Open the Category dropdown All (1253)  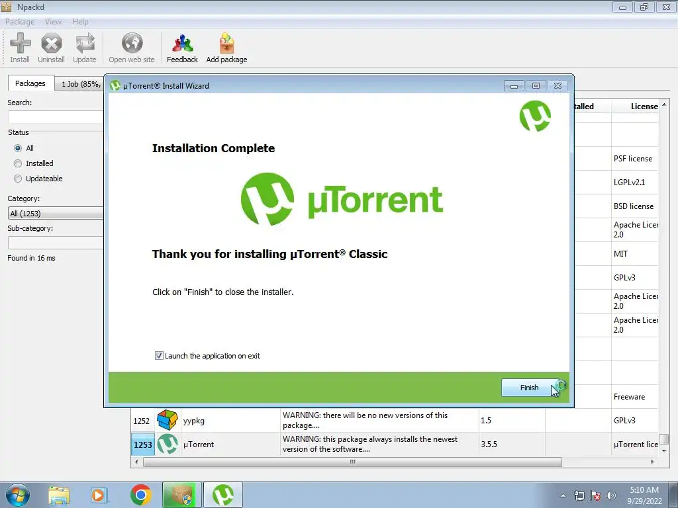coord(56,214)
